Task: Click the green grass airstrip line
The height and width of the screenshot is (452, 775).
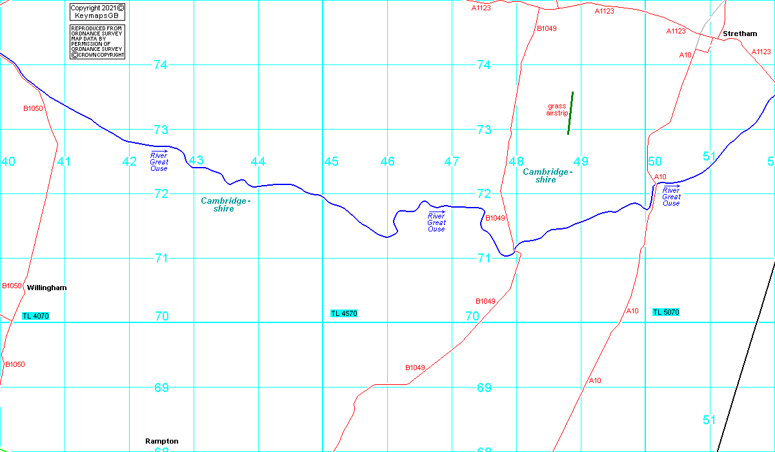Action: click(570, 113)
